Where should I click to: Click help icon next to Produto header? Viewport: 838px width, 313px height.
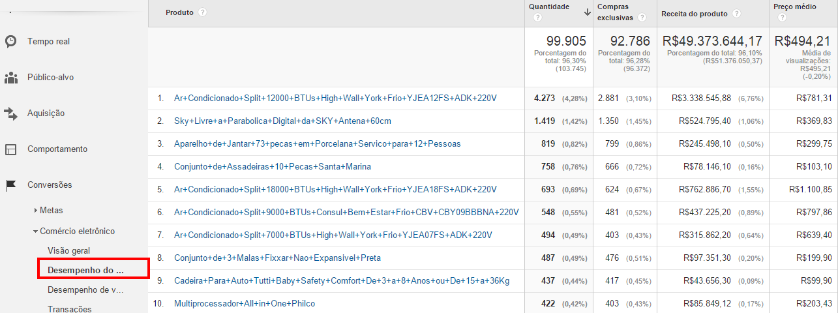(x=203, y=13)
